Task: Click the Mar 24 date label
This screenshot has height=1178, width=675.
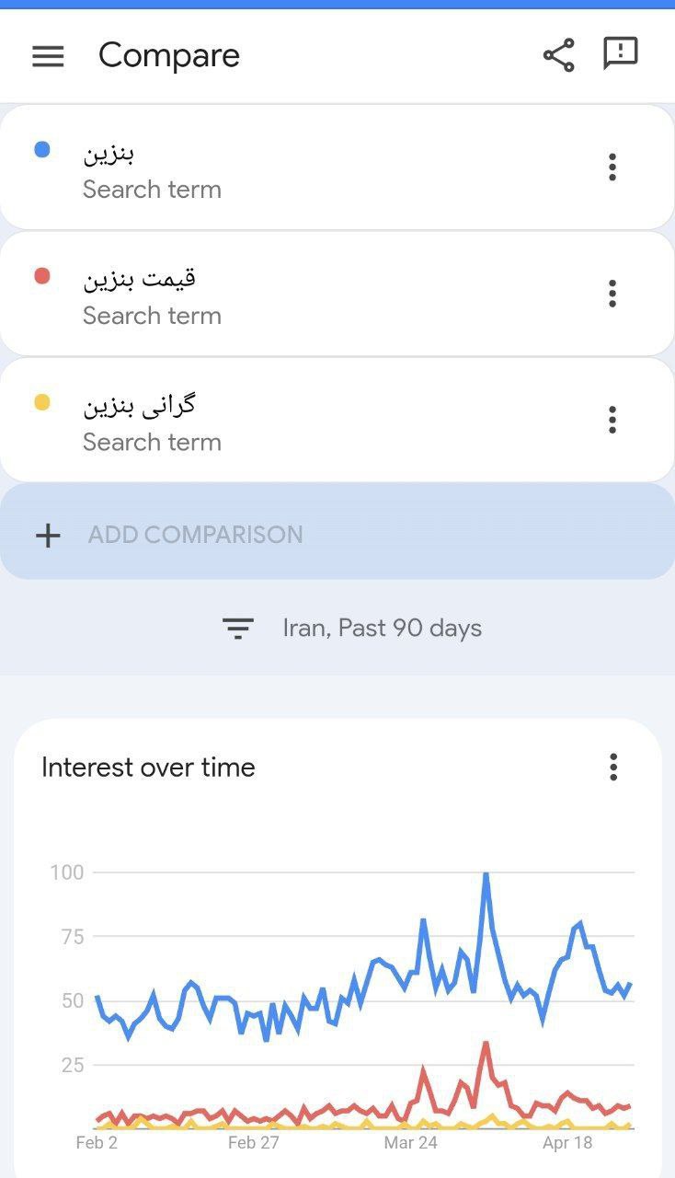Action: point(410,1143)
